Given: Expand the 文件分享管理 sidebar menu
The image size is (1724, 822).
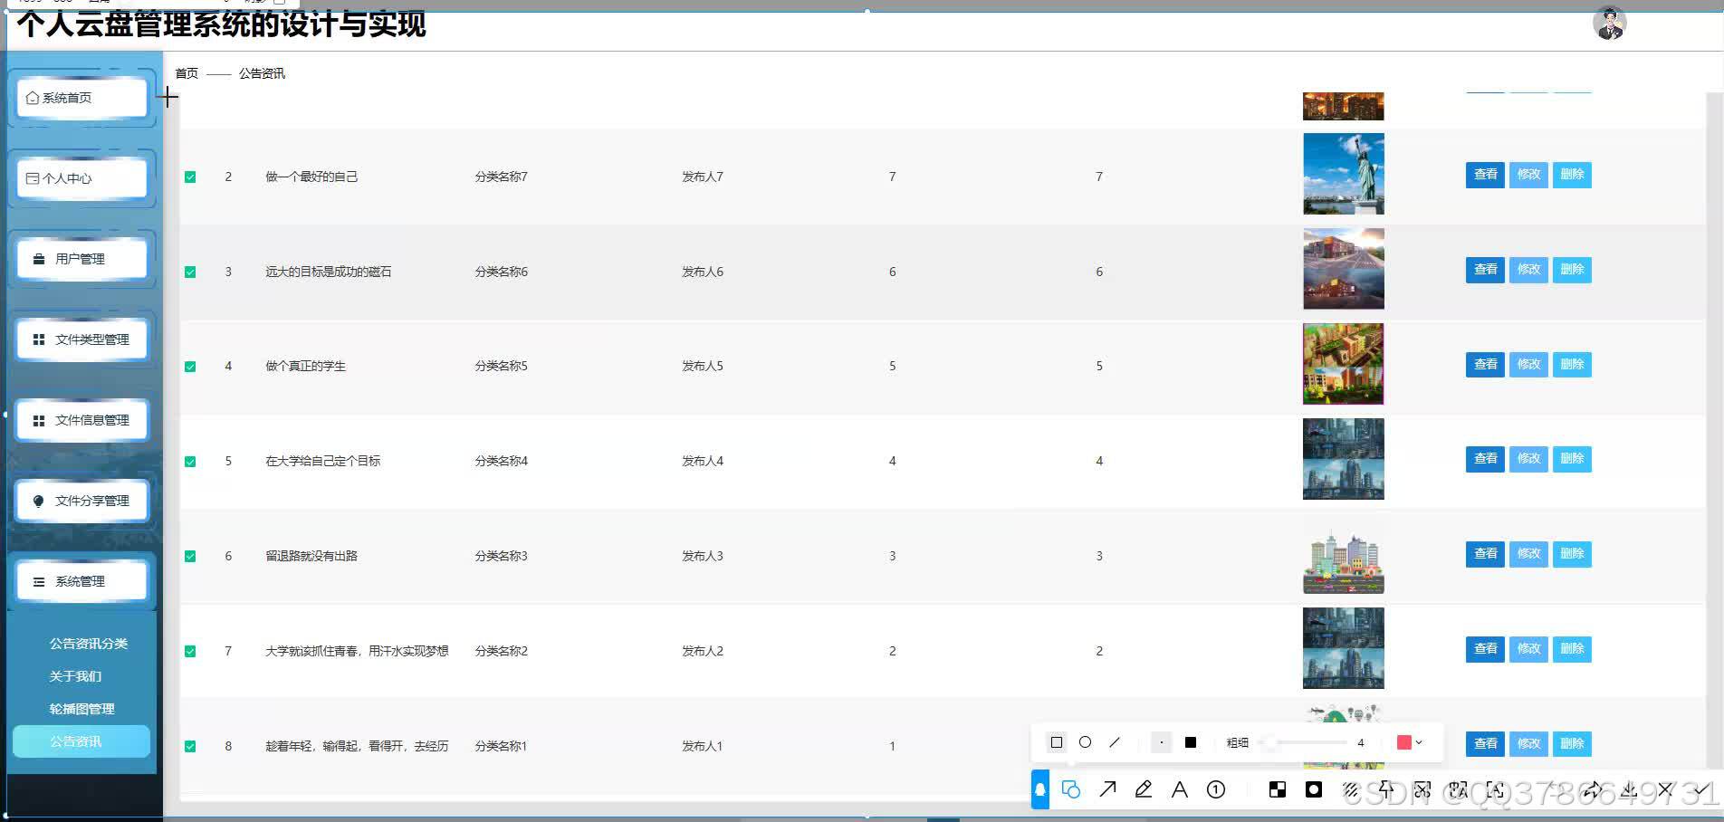Looking at the screenshot, I should point(81,501).
